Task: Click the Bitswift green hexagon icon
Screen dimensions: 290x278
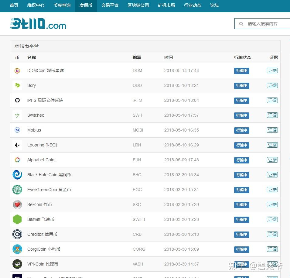Action: click(x=17, y=219)
